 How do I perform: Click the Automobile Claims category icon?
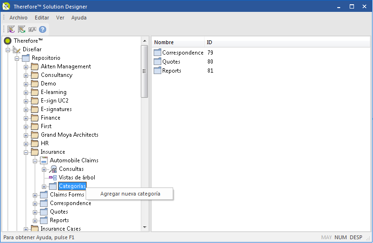click(x=44, y=160)
